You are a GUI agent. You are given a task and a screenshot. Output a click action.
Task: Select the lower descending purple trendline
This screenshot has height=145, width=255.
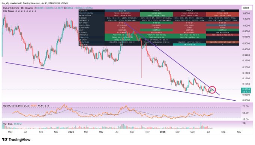[120, 82]
